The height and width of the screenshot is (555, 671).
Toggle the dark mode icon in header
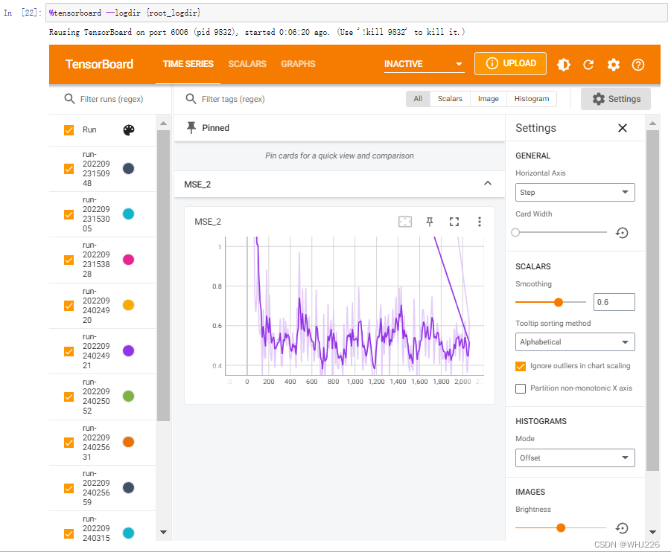point(563,65)
